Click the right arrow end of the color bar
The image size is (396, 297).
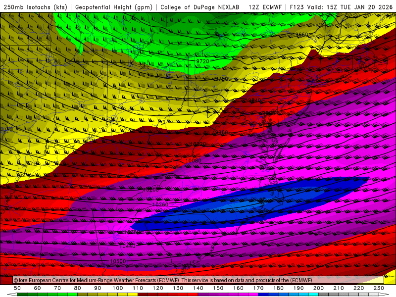point(384,295)
